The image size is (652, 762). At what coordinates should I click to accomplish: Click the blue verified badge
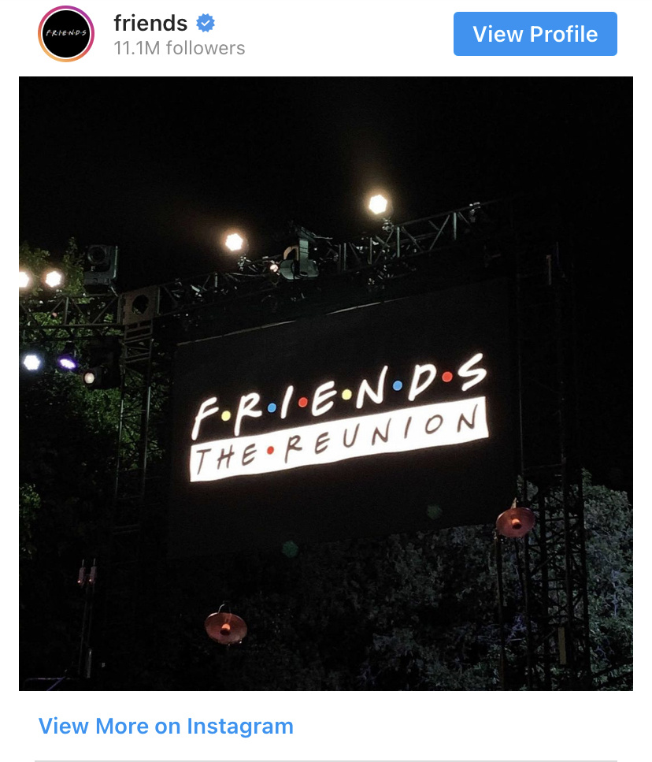[x=206, y=23]
